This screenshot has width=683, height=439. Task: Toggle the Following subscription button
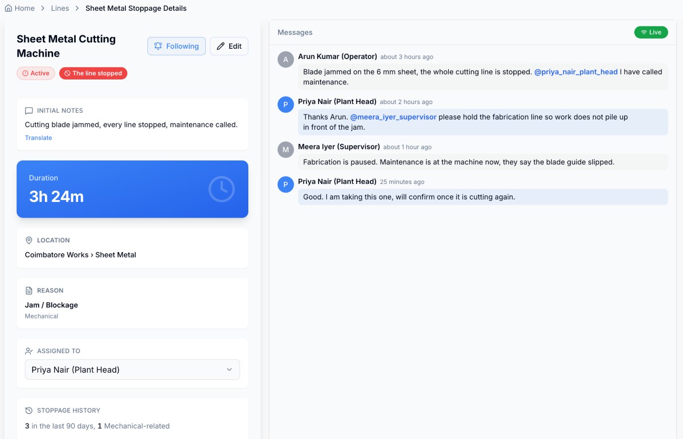tap(177, 46)
